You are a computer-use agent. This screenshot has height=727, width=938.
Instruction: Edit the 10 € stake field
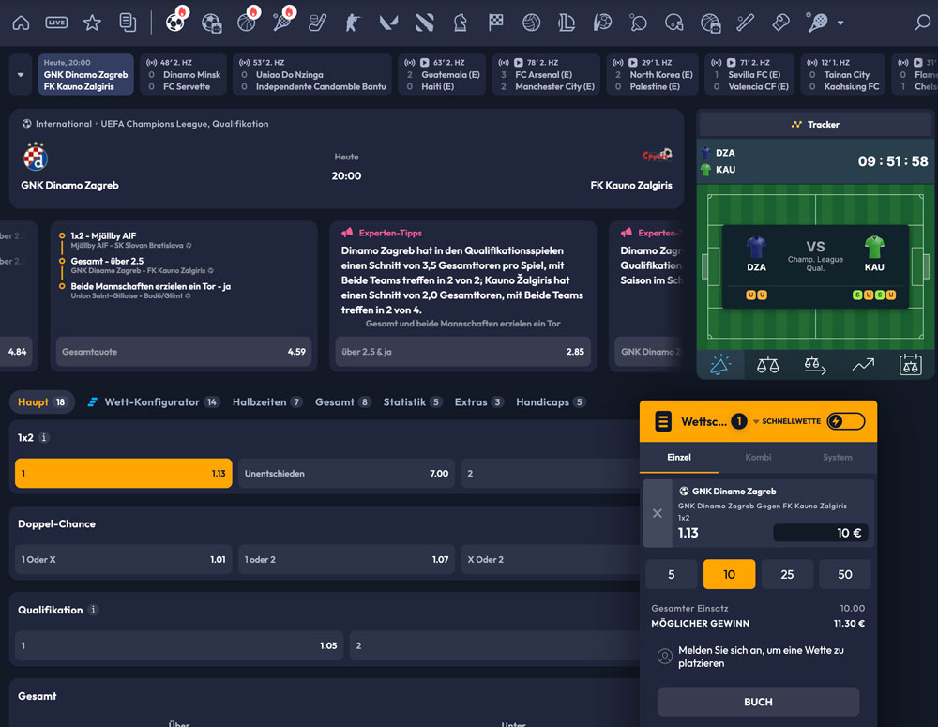(820, 533)
